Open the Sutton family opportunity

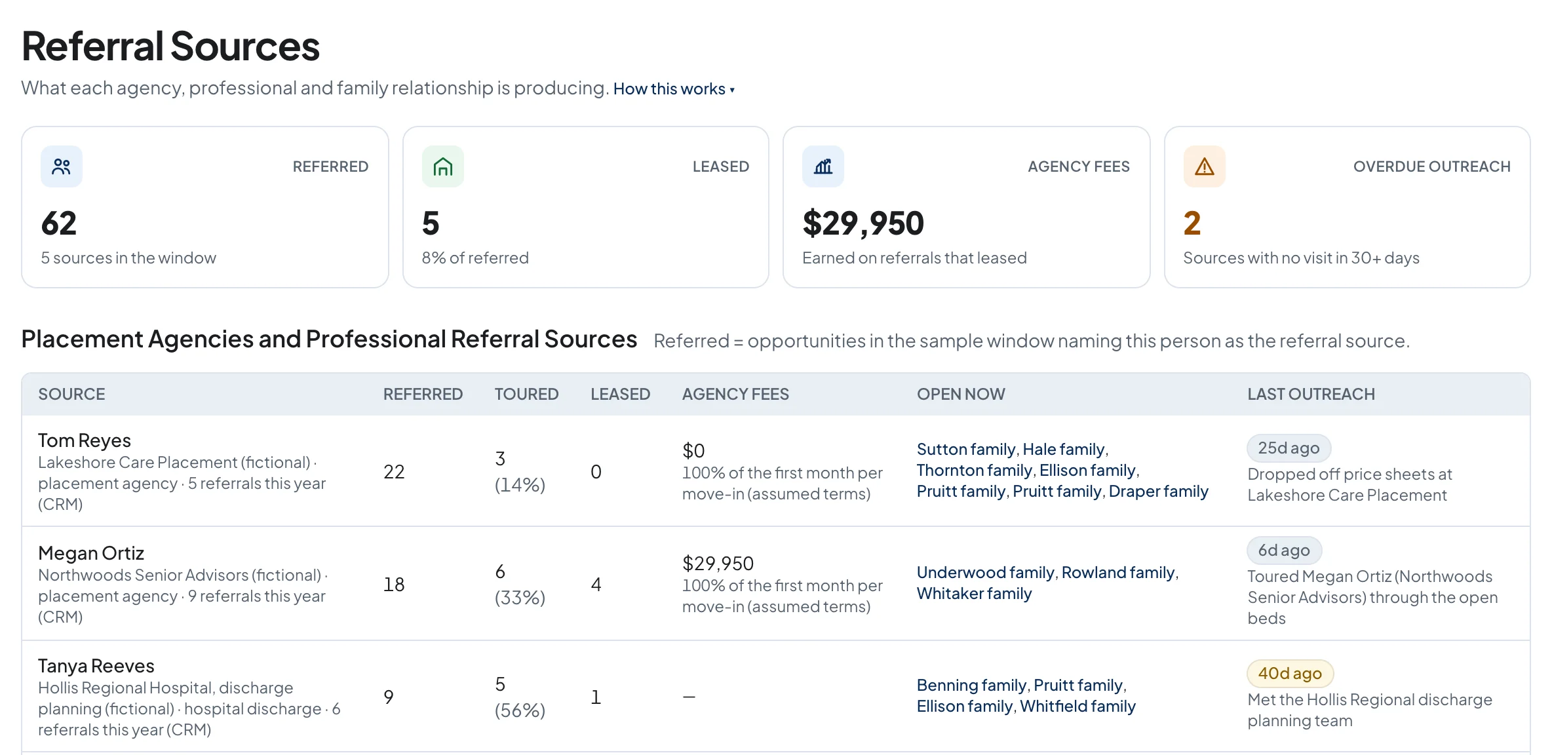coord(966,450)
